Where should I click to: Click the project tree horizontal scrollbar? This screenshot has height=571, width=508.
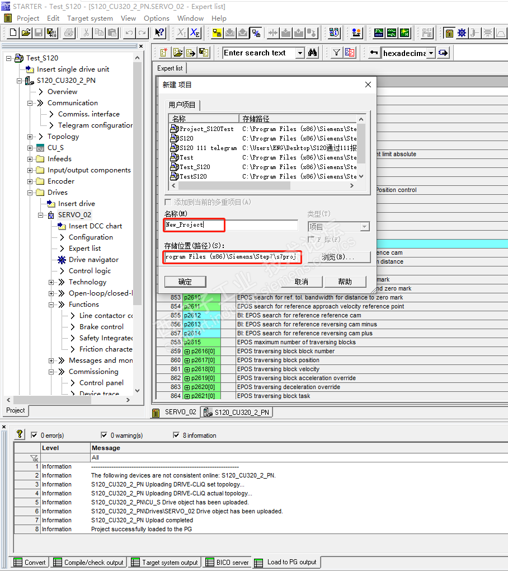click(68, 400)
